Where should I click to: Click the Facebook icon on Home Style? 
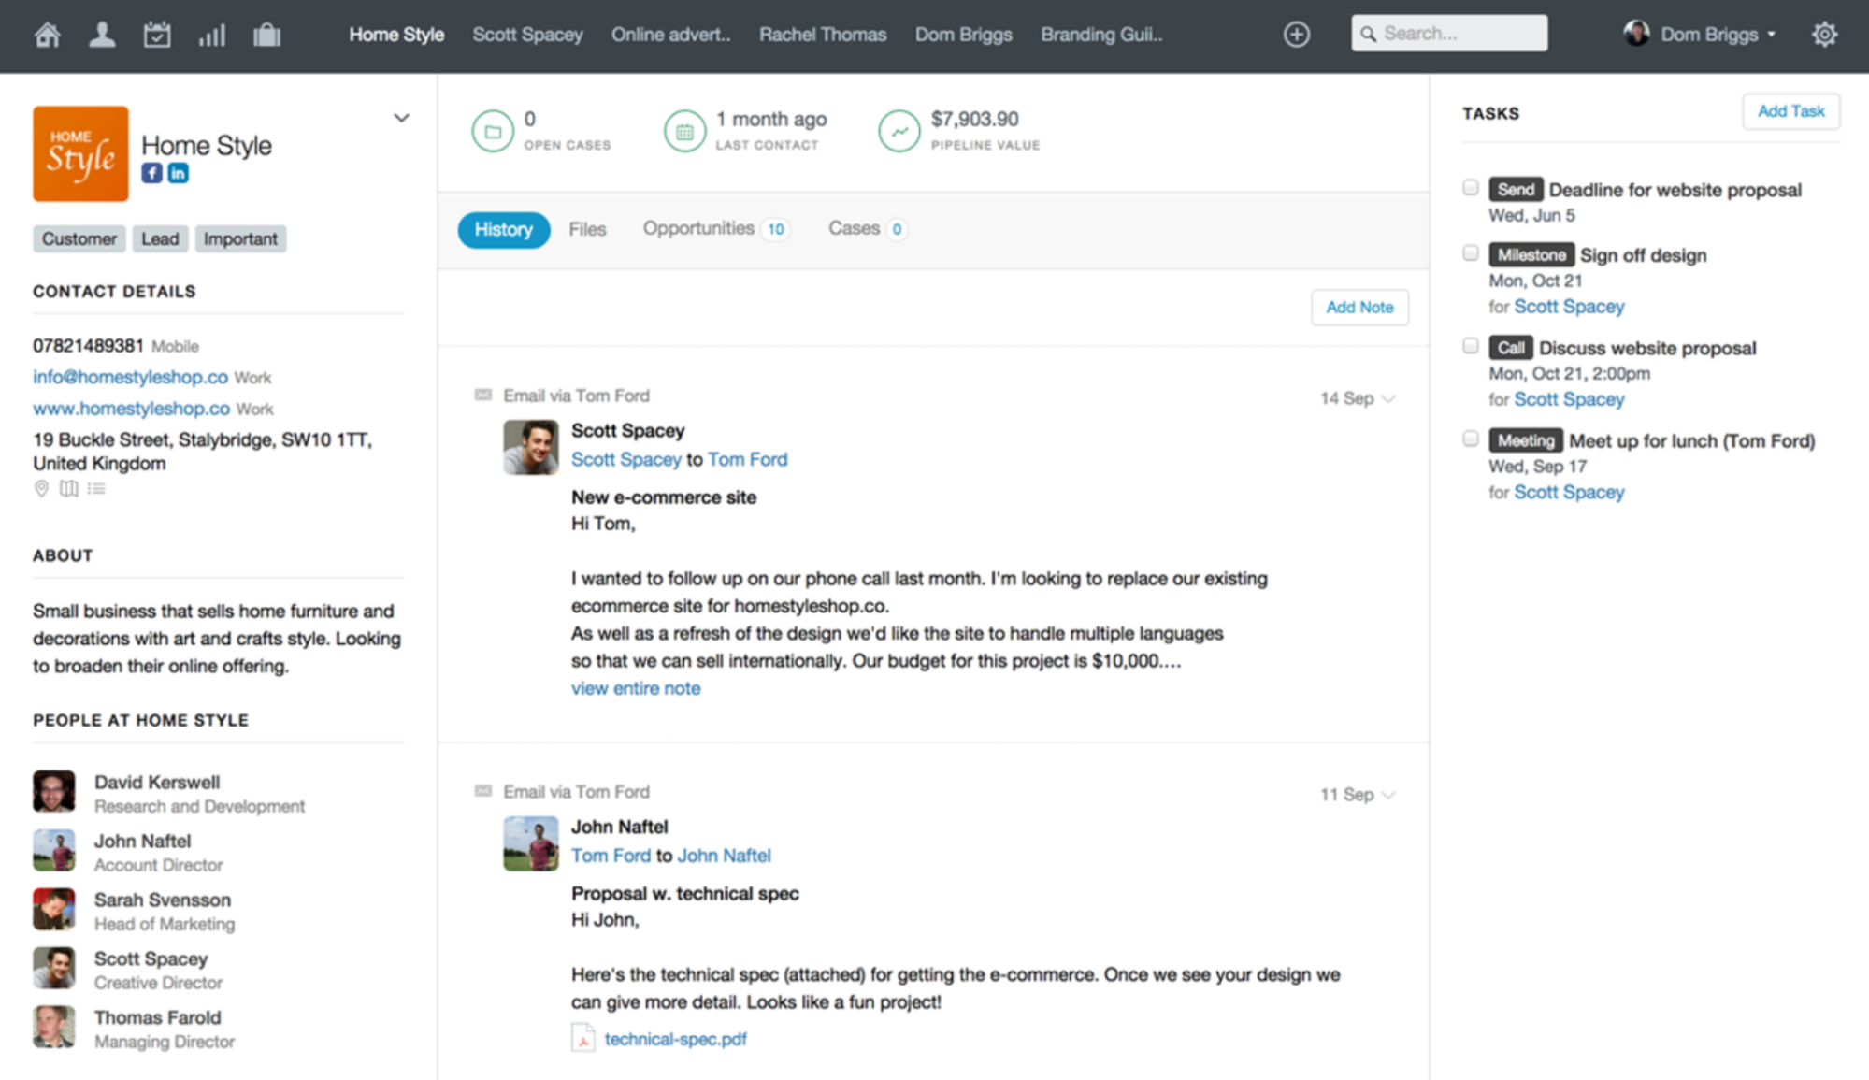[x=151, y=174]
